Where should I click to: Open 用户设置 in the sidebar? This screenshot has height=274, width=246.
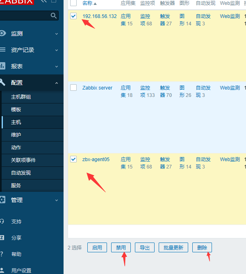21,270
